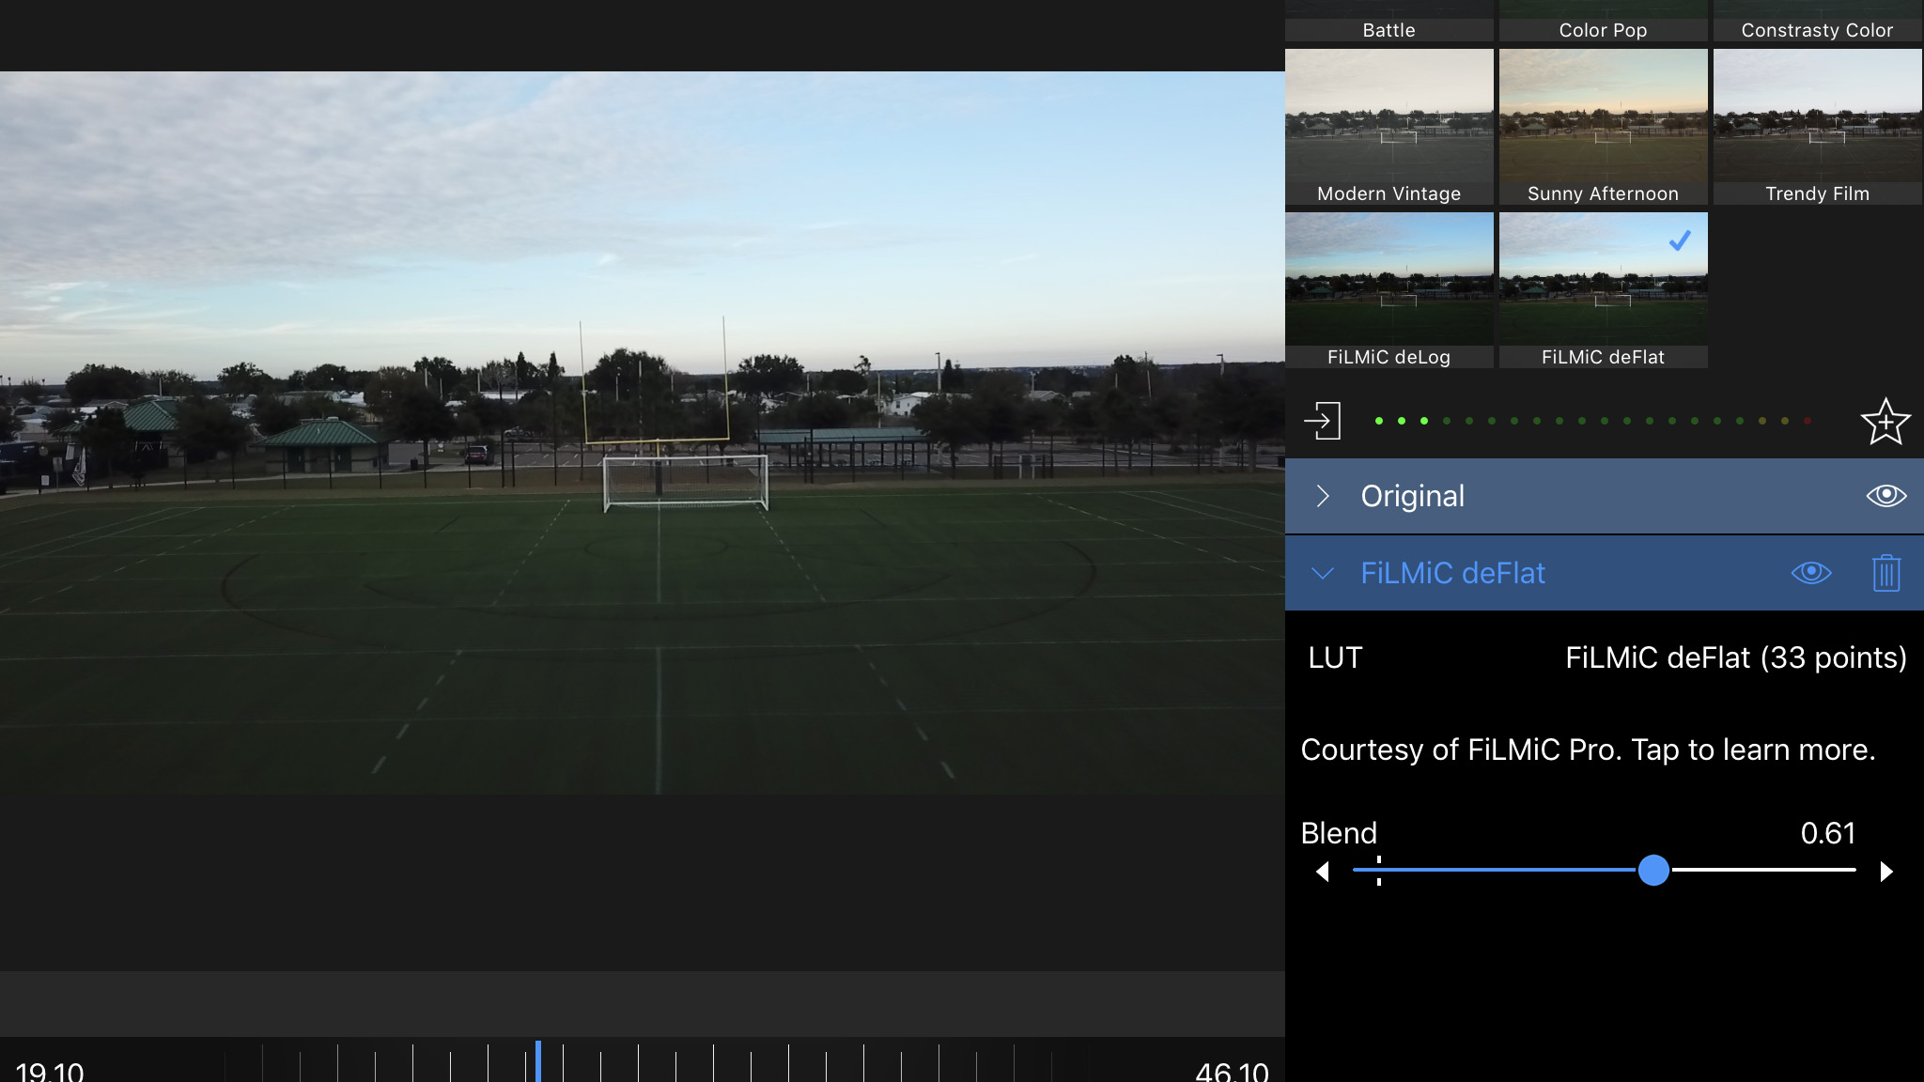Click the Blend increase right arrow

[x=1885, y=872]
